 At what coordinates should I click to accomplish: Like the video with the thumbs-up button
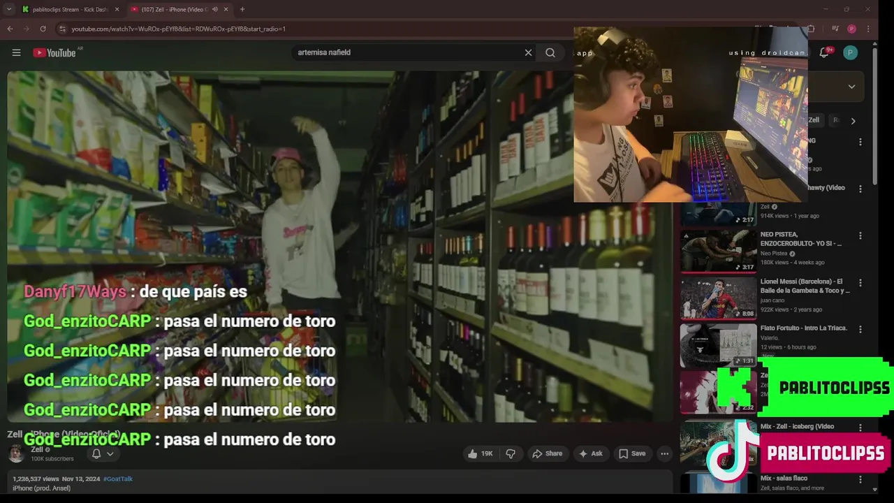pos(481,453)
